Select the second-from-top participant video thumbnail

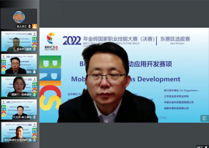pyautogui.click(x=19, y=41)
